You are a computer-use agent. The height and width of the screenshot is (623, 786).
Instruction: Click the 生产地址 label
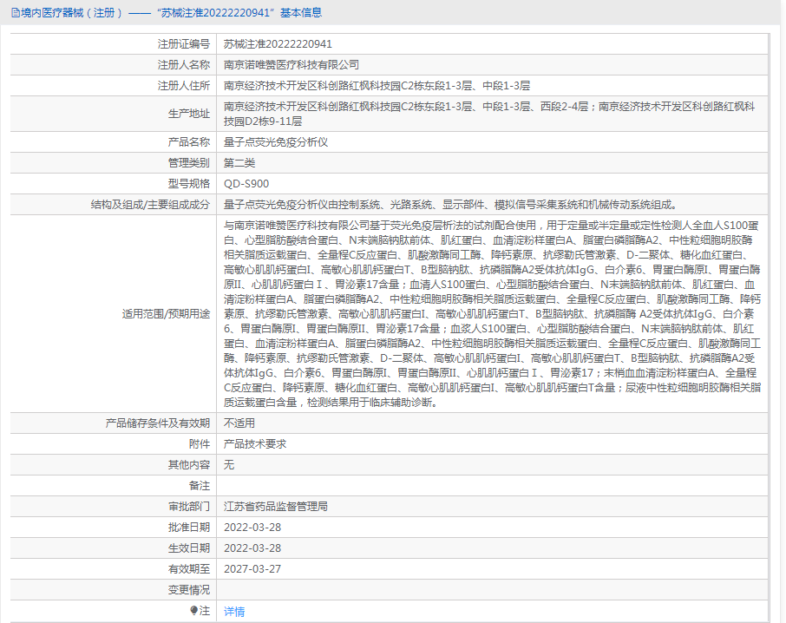click(x=189, y=114)
